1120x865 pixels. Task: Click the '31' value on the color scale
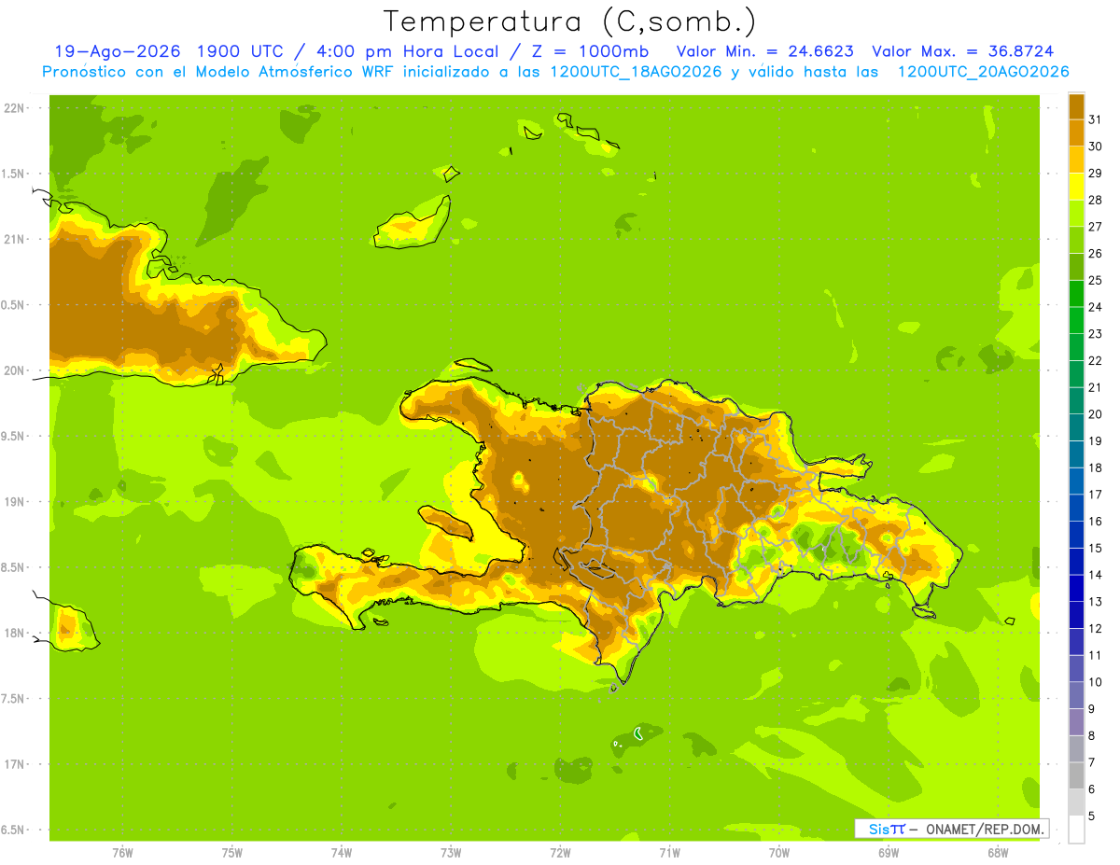click(x=1095, y=119)
